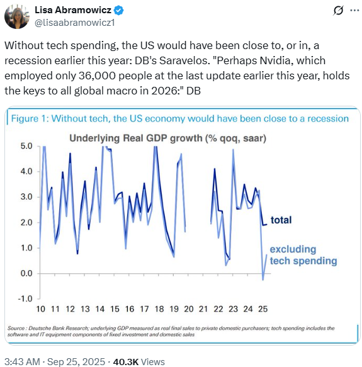
Task: Click the 'Underlying Real GDP growth' title
Action: tap(167, 138)
